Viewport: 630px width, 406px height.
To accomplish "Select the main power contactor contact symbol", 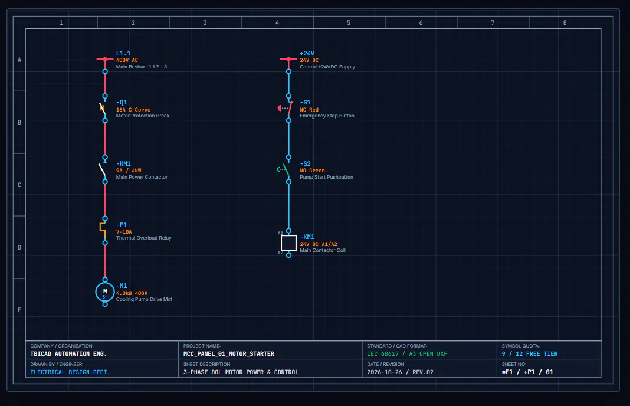I will pos(103,169).
